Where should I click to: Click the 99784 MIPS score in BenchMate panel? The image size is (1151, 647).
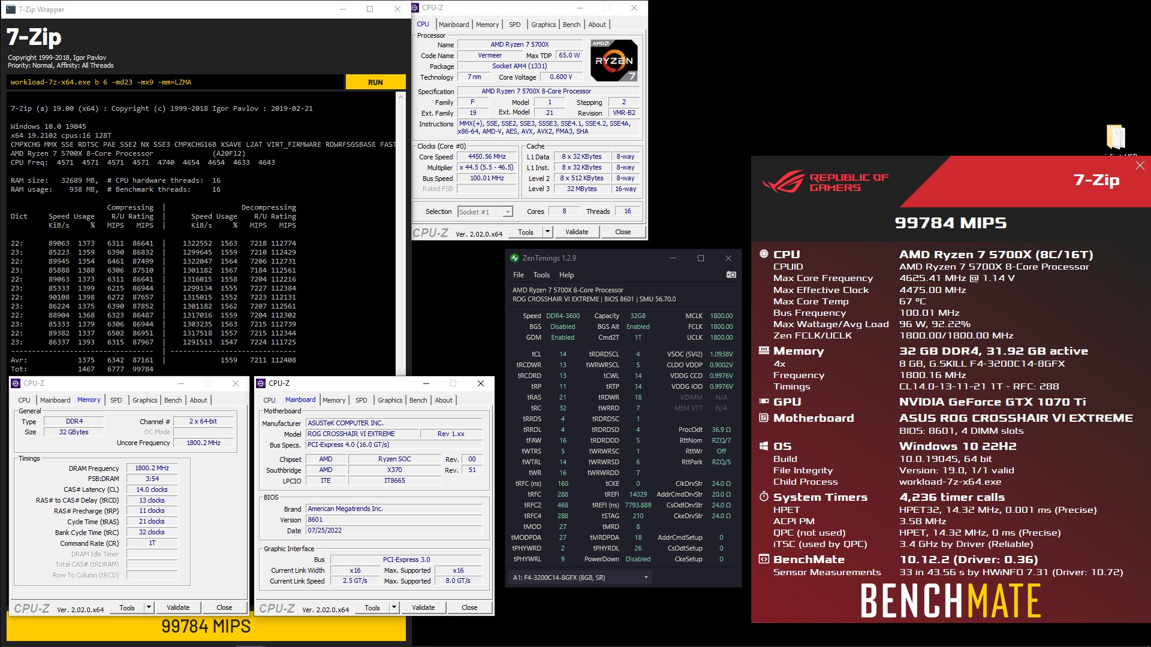click(951, 223)
